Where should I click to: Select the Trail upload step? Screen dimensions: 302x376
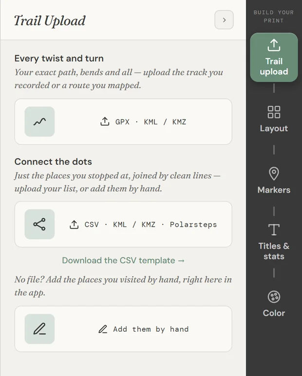[x=274, y=58]
